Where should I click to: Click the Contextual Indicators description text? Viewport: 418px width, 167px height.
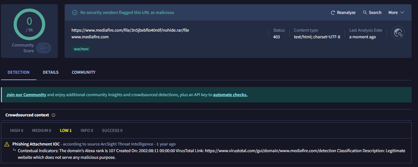tap(212, 154)
